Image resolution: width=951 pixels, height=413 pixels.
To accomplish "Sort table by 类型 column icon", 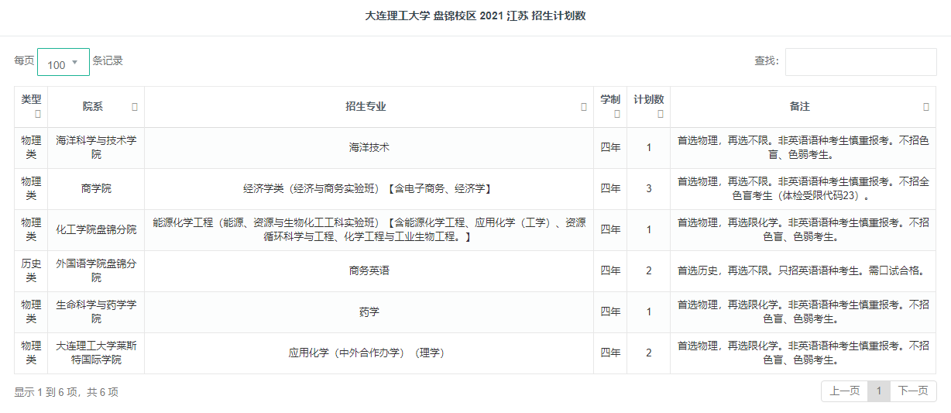I will point(38,114).
